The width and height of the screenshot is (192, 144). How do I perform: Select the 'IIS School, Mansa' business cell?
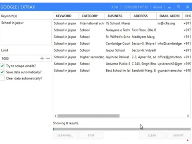click(118, 23)
